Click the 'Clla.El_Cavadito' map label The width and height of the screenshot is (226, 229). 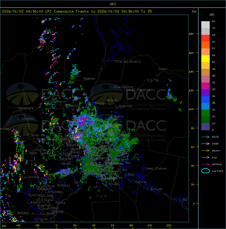[137, 90]
